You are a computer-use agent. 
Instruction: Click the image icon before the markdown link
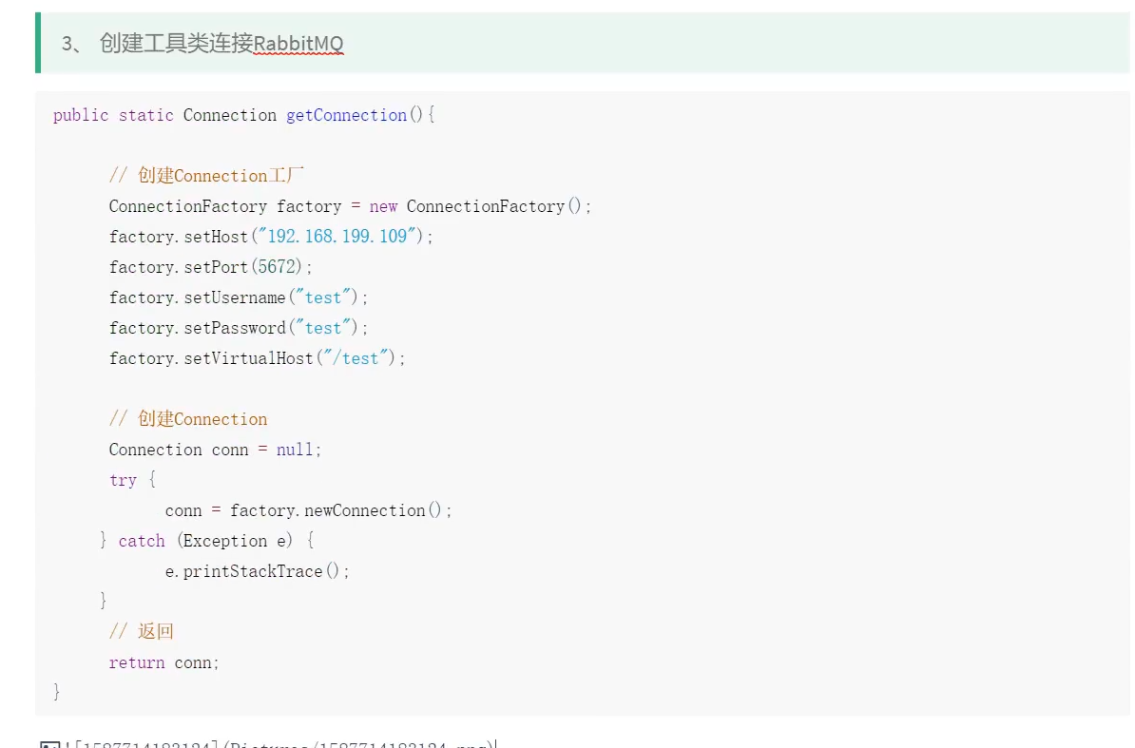pos(49,745)
